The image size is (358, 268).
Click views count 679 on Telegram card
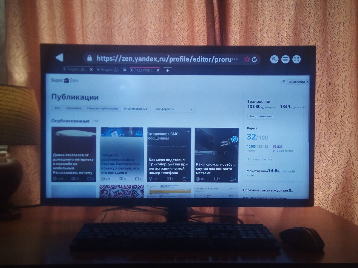point(106,179)
